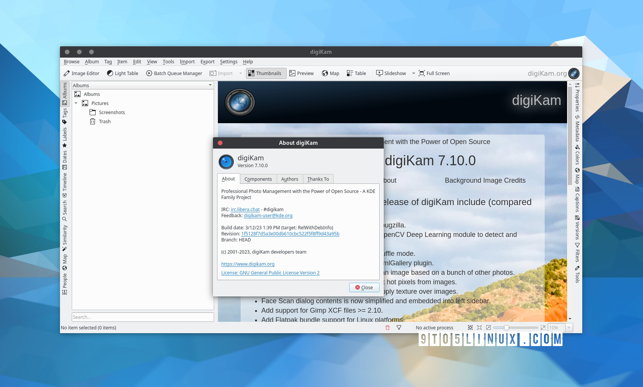643x387 pixels.
Task: Click the filter funnel icon in status bar
Action: (x=399, y=327)
